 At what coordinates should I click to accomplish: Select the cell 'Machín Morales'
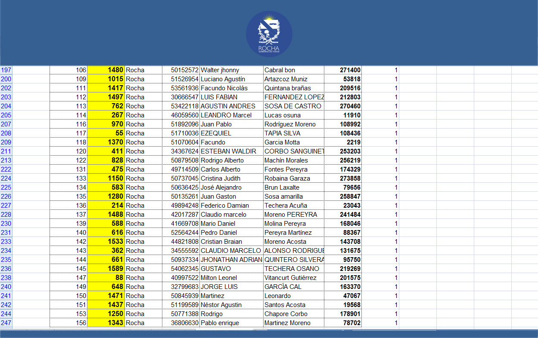tap(294, 160)
